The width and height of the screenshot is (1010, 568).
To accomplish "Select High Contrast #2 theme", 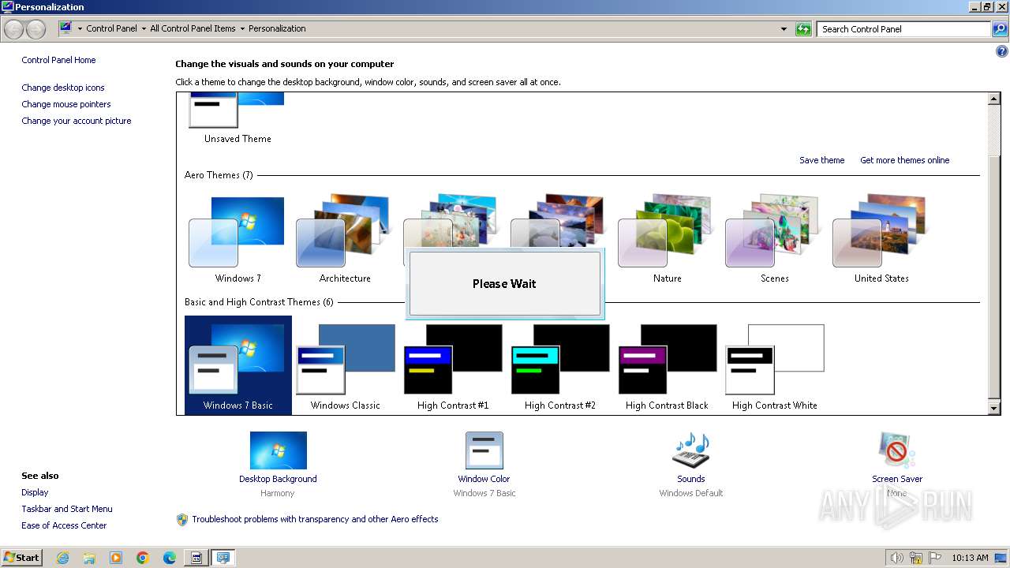I will point(559,365).
